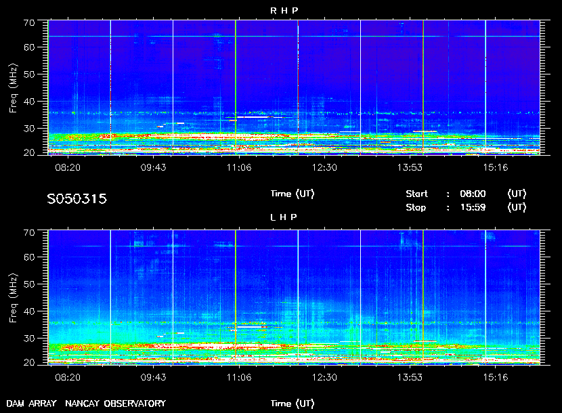This screenshot has height=413, width=562.
Task: Click the L H P panel title
Action: point(284,217)
